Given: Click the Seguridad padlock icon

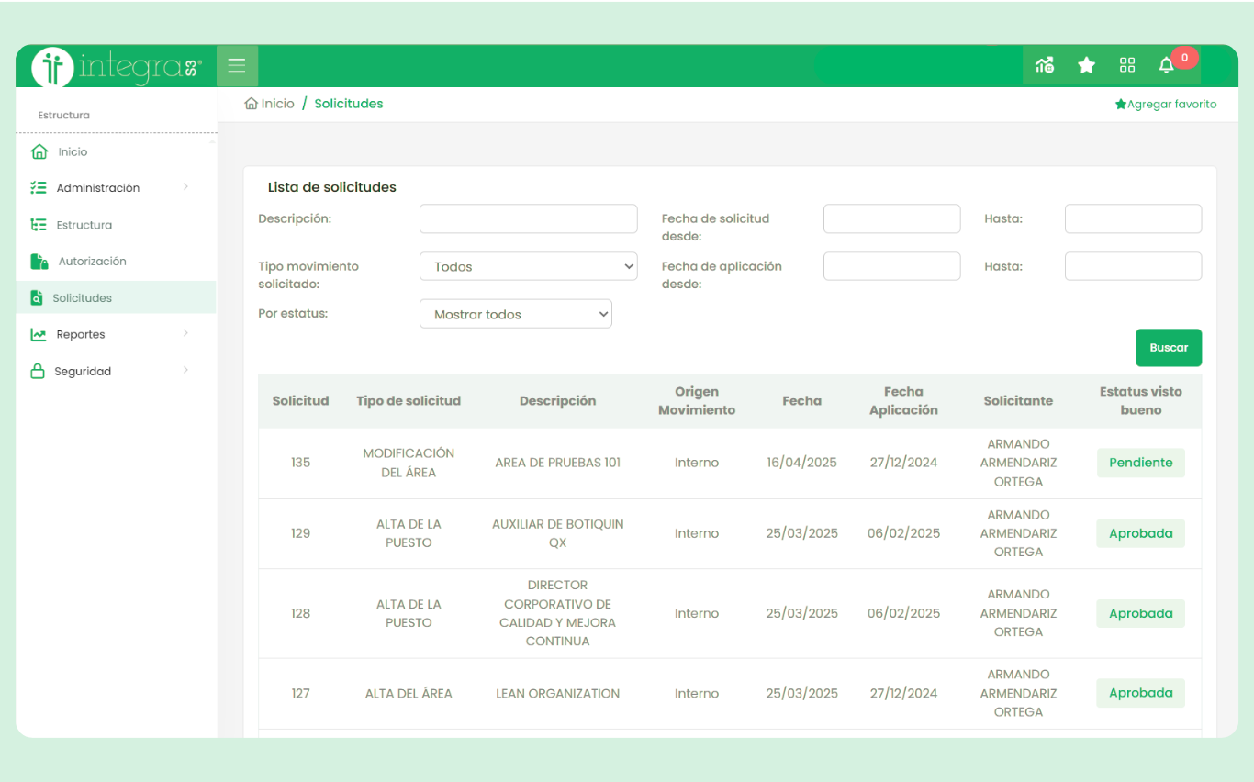Looking at the screenshot, I should click(38, 371).
